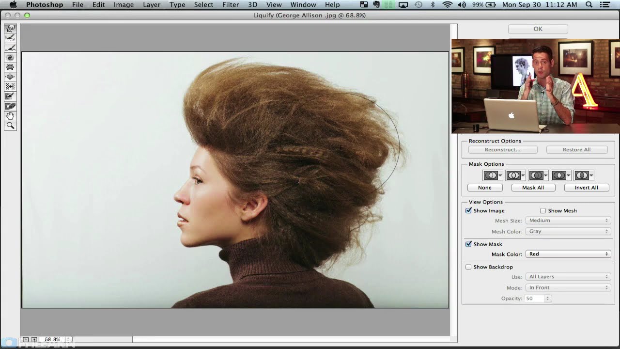Click the zoom percentage stepper arrows
This screenshot has height=349, width=620.
tap(68, 339)
